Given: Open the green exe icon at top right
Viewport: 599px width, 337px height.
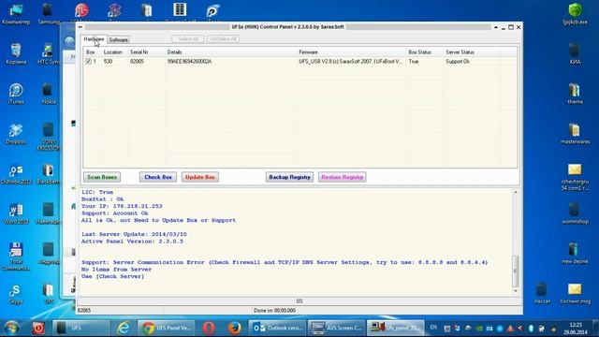Looking at the screenshot, I should click(575, 14).
